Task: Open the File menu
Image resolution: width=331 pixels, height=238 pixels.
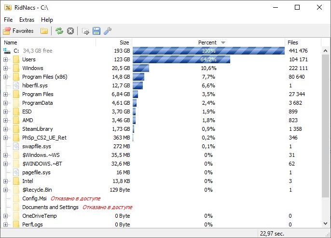Action: pyautogui.click(x=8, y=20)
